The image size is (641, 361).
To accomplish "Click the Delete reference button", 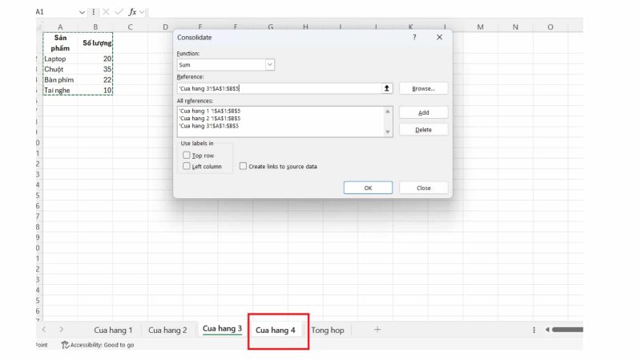I will pyautogui.click(x=424, y=130).
